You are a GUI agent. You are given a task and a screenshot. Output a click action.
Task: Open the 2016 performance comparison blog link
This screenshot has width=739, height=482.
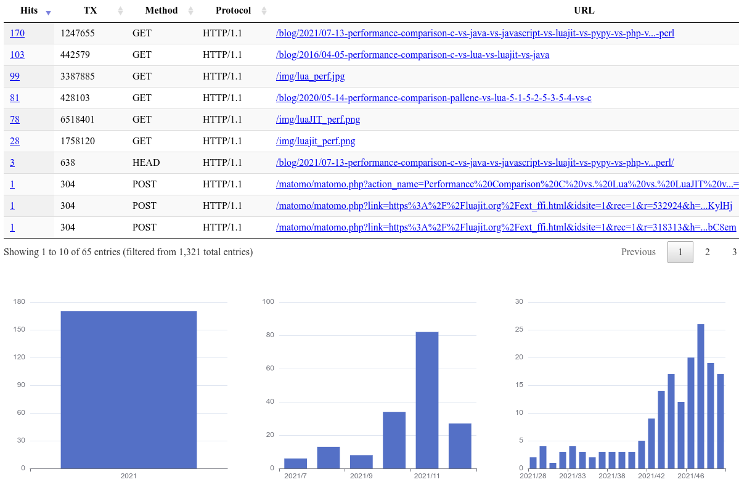(x=412, y=55)
